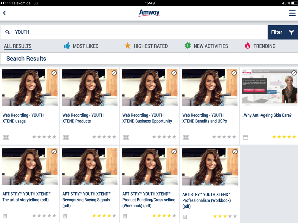The width and height of the screenshot is (298, 223).
Task: Open thumbnail of Professionalism Workbook pdf
Action: [x=210, y=167]
